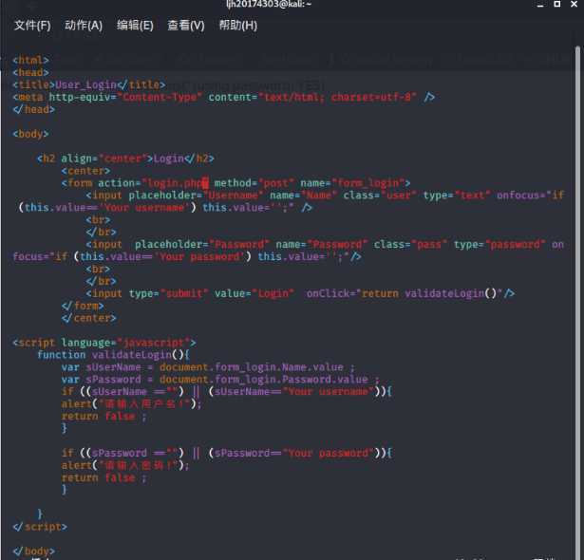Click the placeholder 'Password' value

tap(239, 244)
